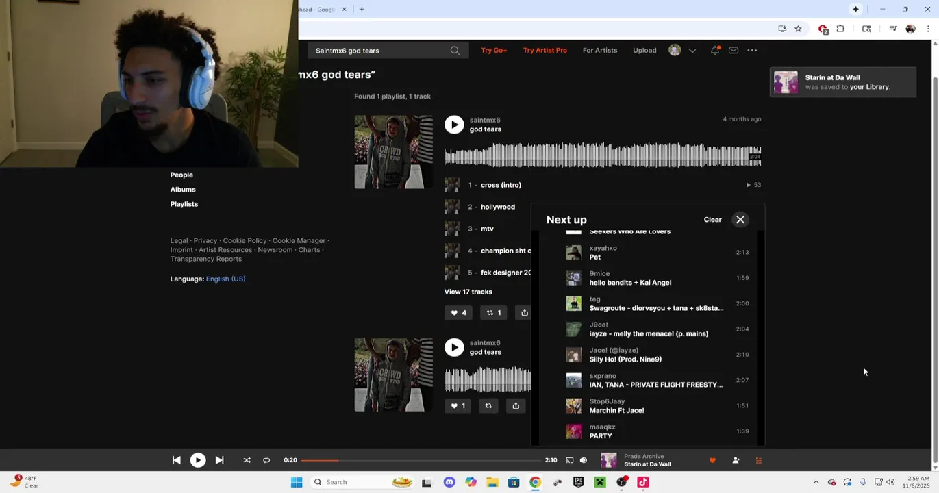Viewport: 939px width, 493px height.
Task: Open Try Artist Pro link
Action: tap(545, 51)
